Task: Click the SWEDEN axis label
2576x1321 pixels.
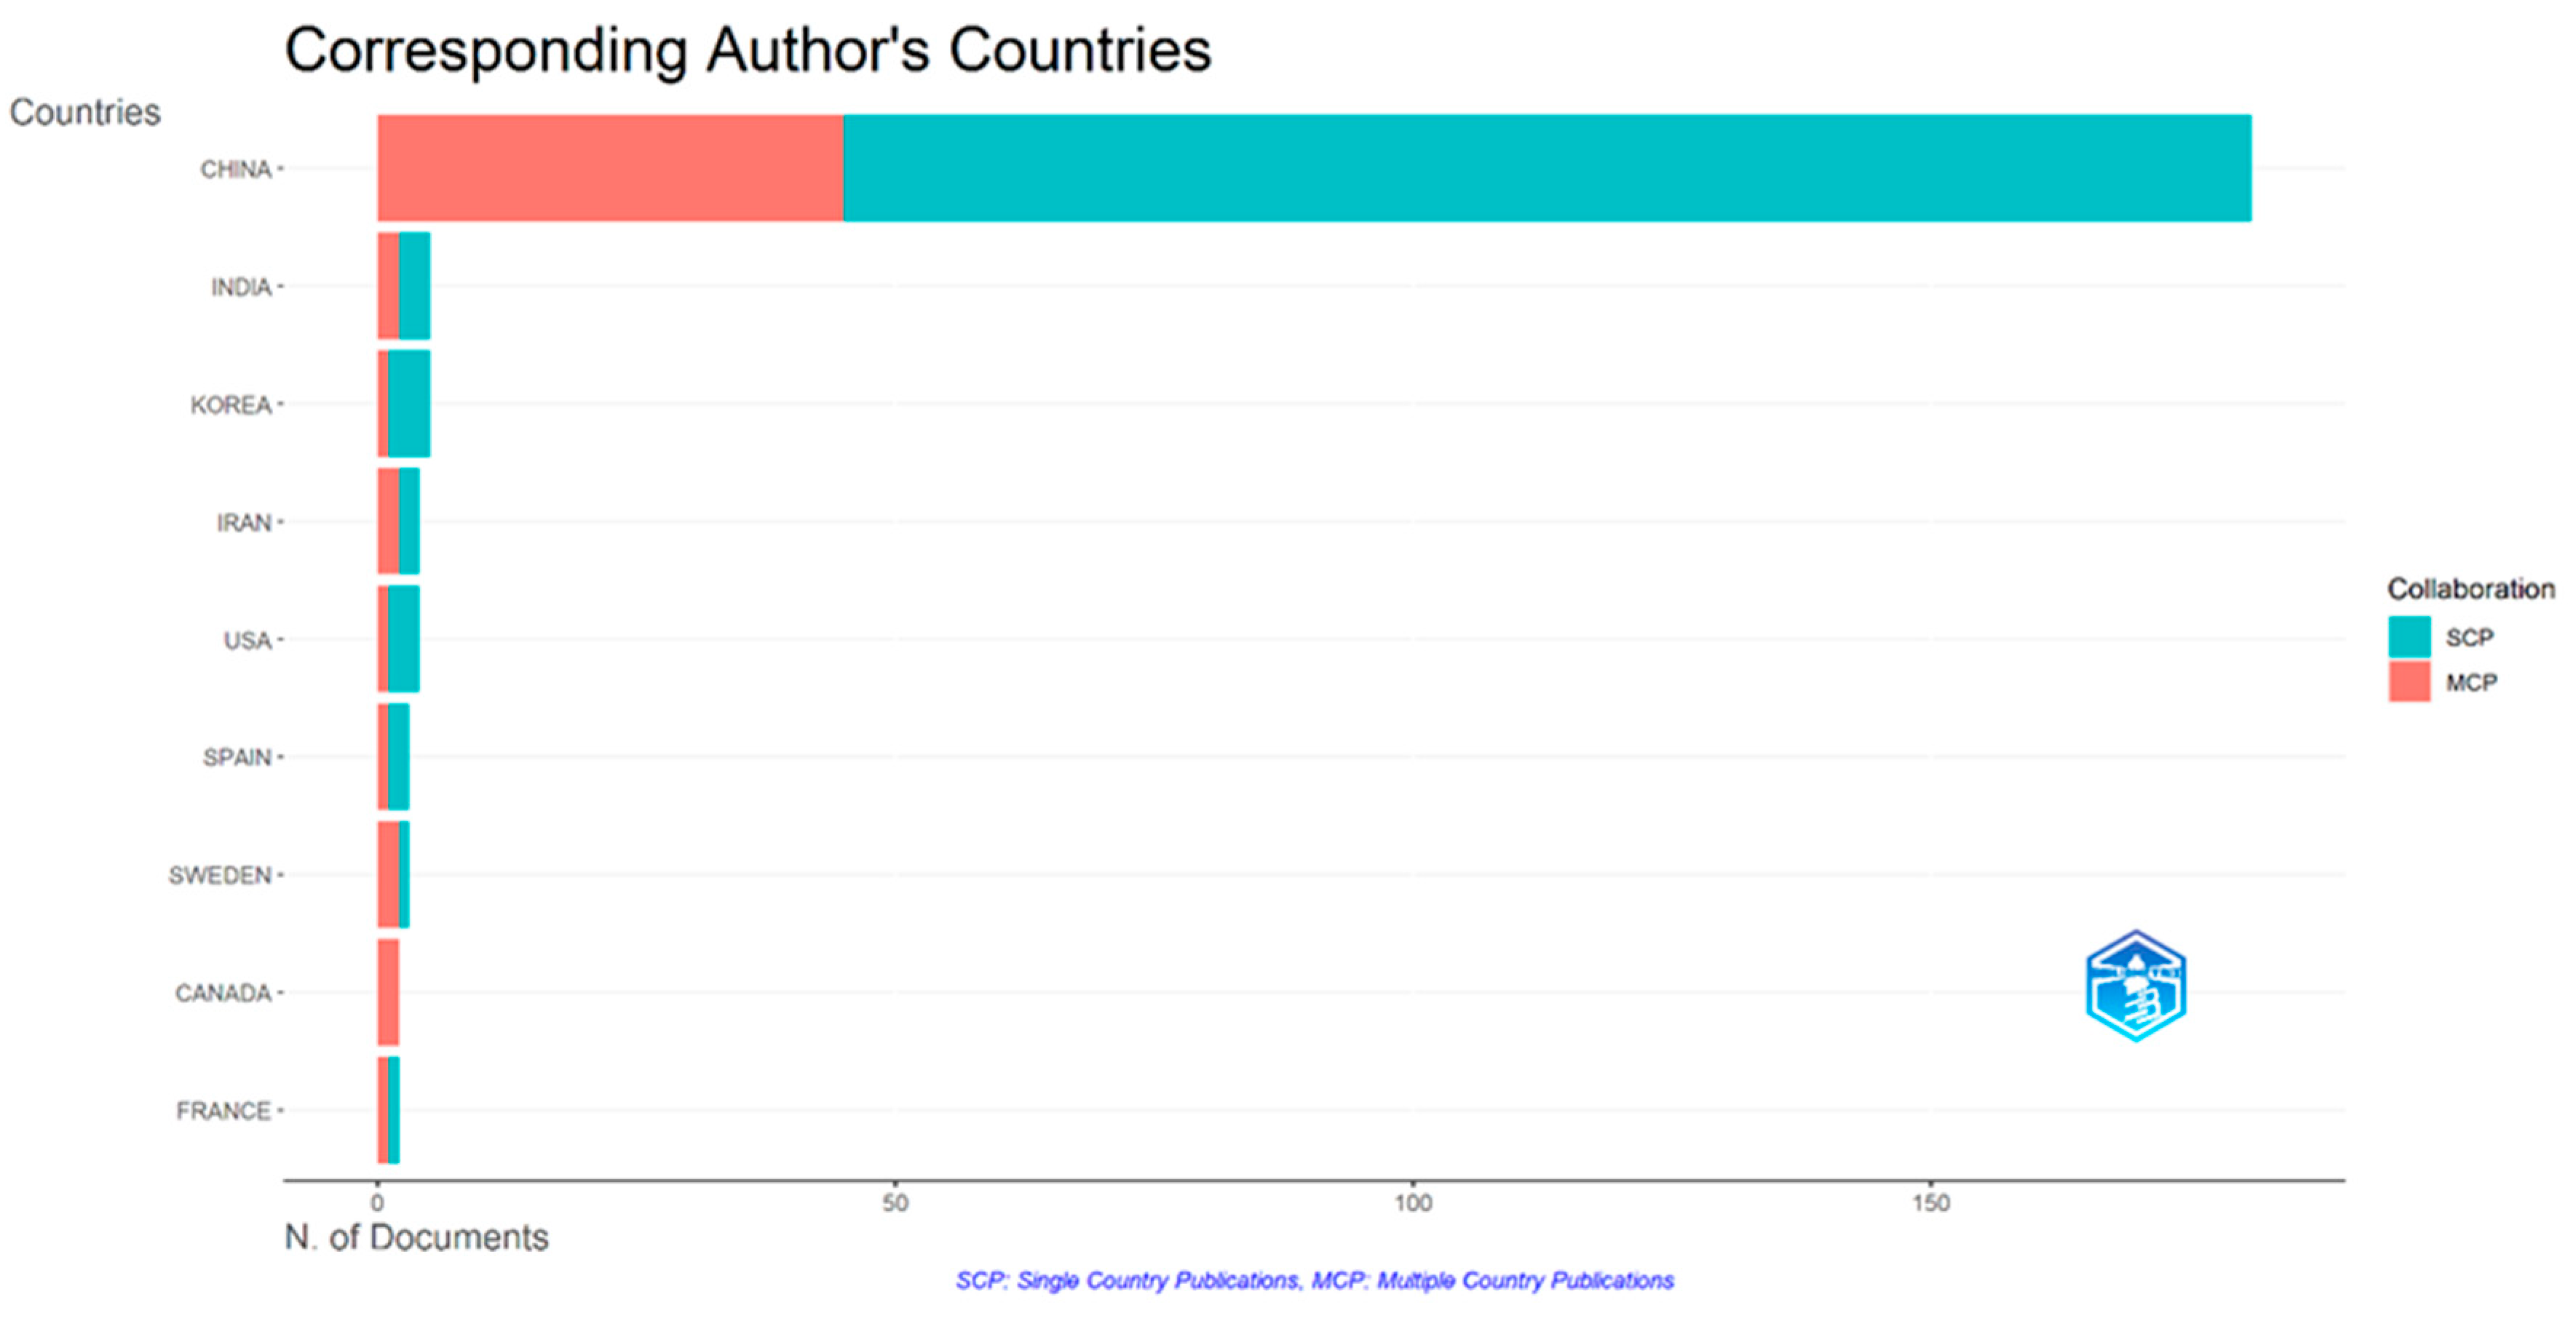Action: click(219, 875)
